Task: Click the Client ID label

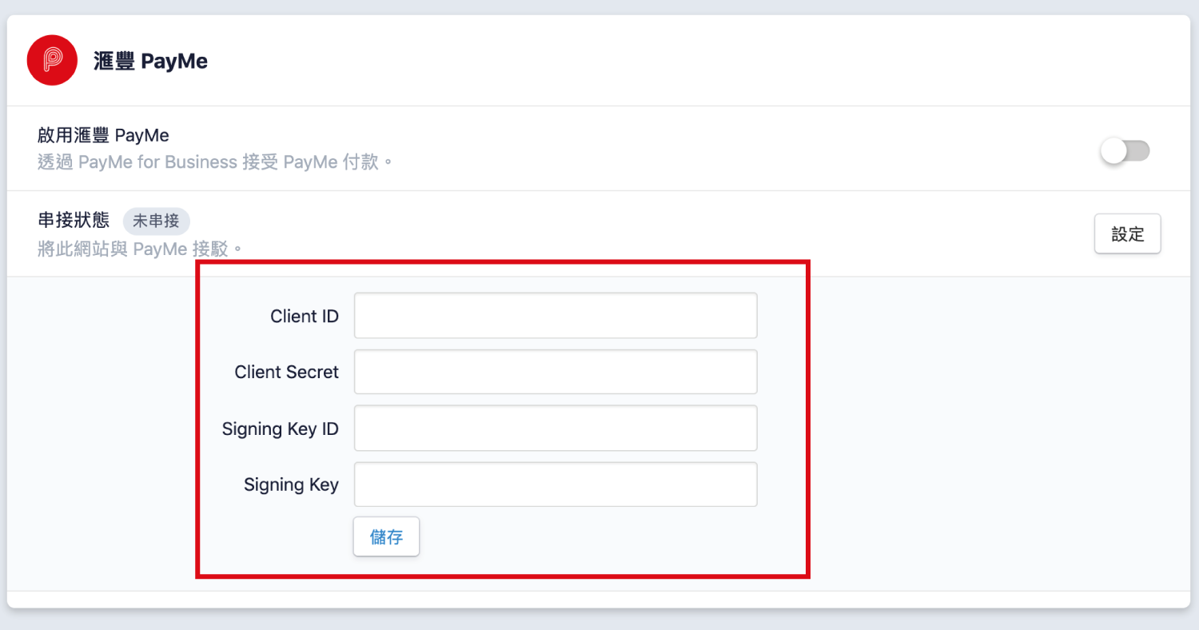Action: pyautogui.click(x=305, y=317)
